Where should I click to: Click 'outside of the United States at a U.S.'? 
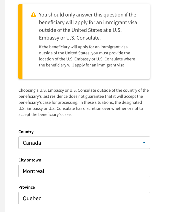(x=80, y=30)
